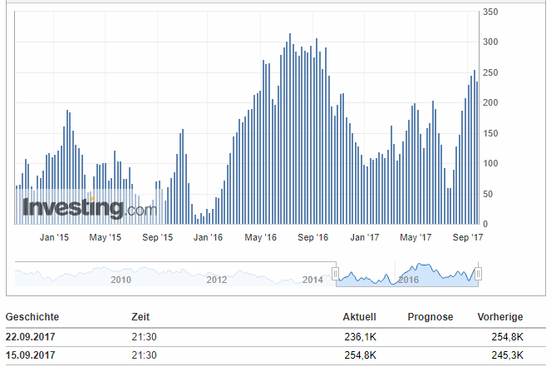
Task: Sort by the Geschichte column header
Action: [x=32, y=317]
